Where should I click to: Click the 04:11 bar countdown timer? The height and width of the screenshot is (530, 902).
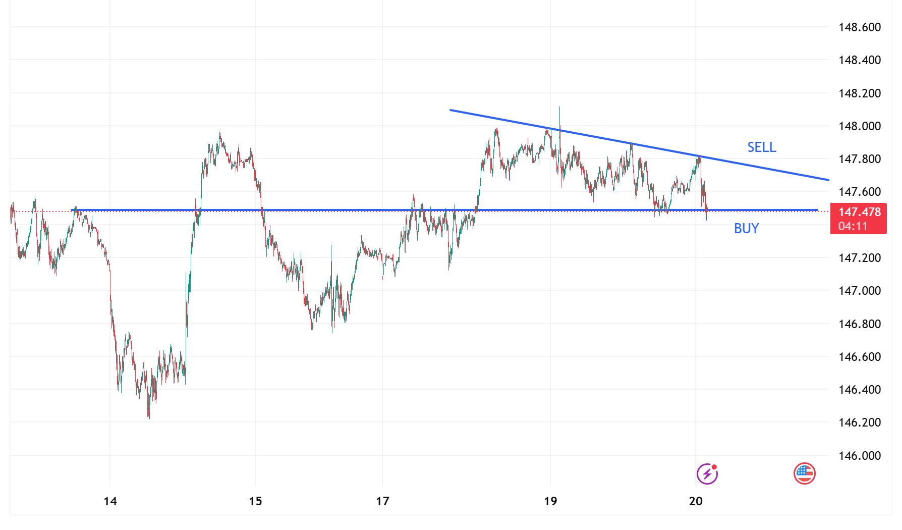coord(853,226)
